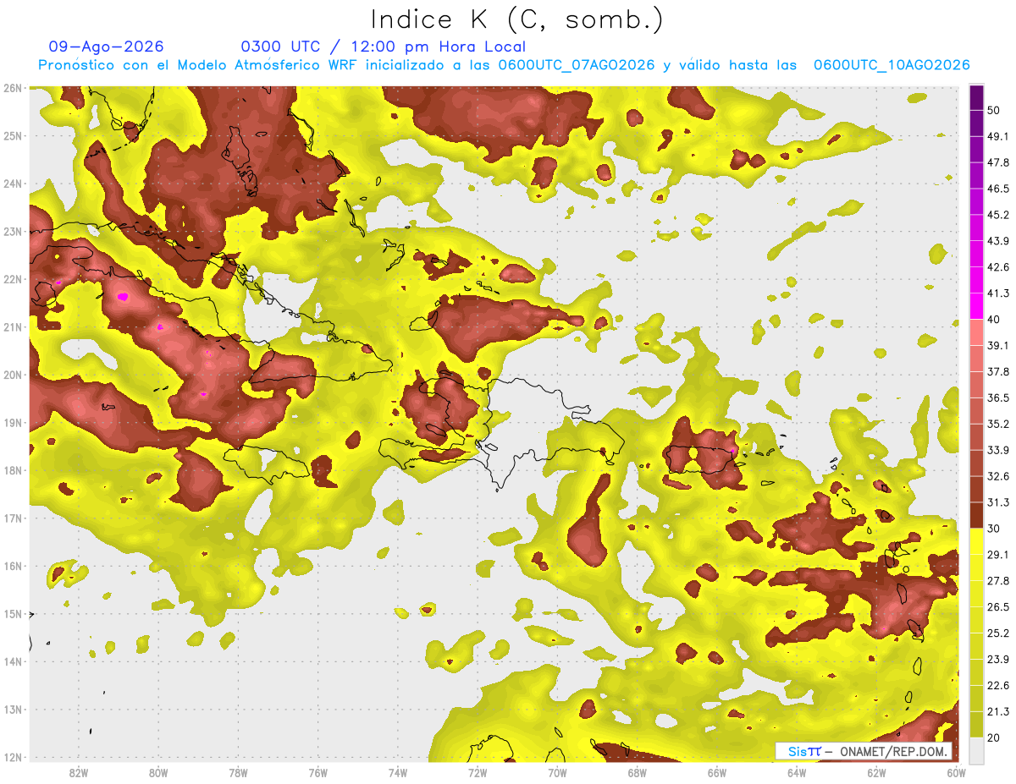The width and height of the screenshot is (1016, 784).
Task: Click the '20N' latitude label
Action: 13,375
